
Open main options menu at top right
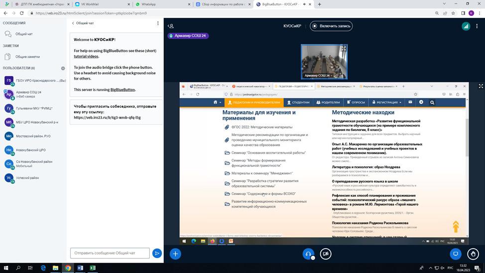pos(478,26)
